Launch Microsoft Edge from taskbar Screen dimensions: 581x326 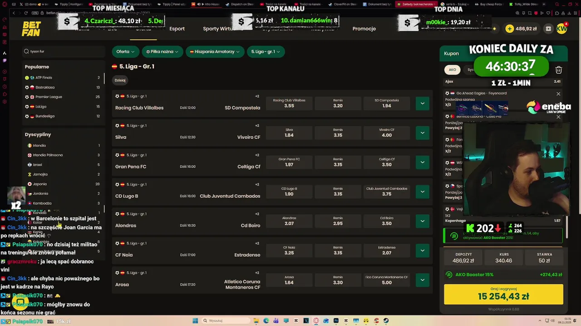266,321
